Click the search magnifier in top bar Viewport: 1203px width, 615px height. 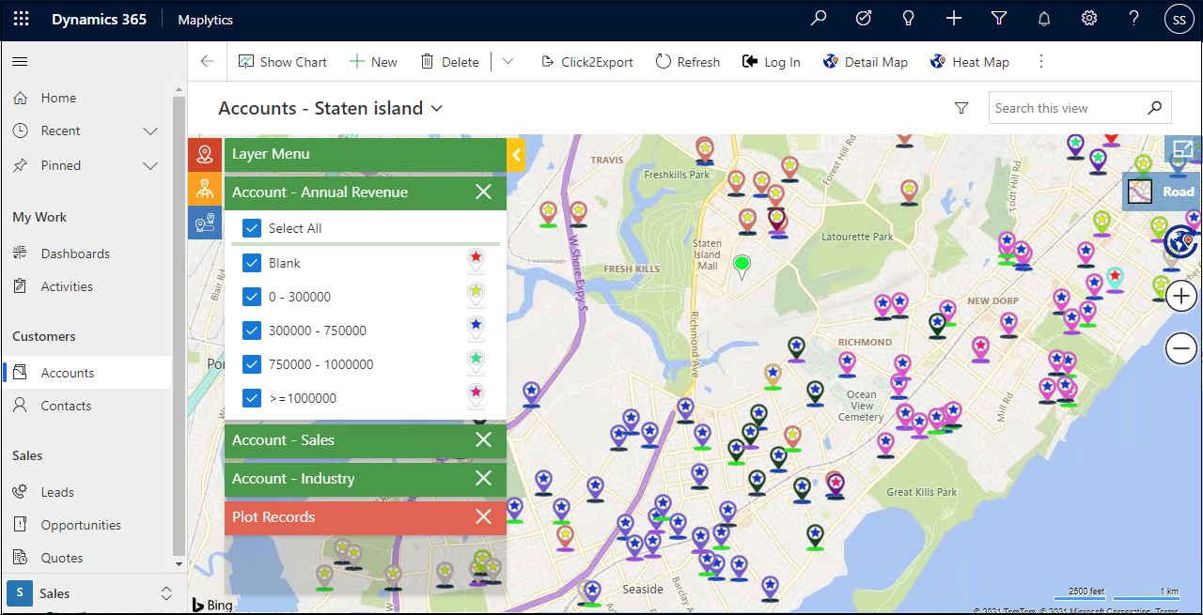tap(819, 19)
